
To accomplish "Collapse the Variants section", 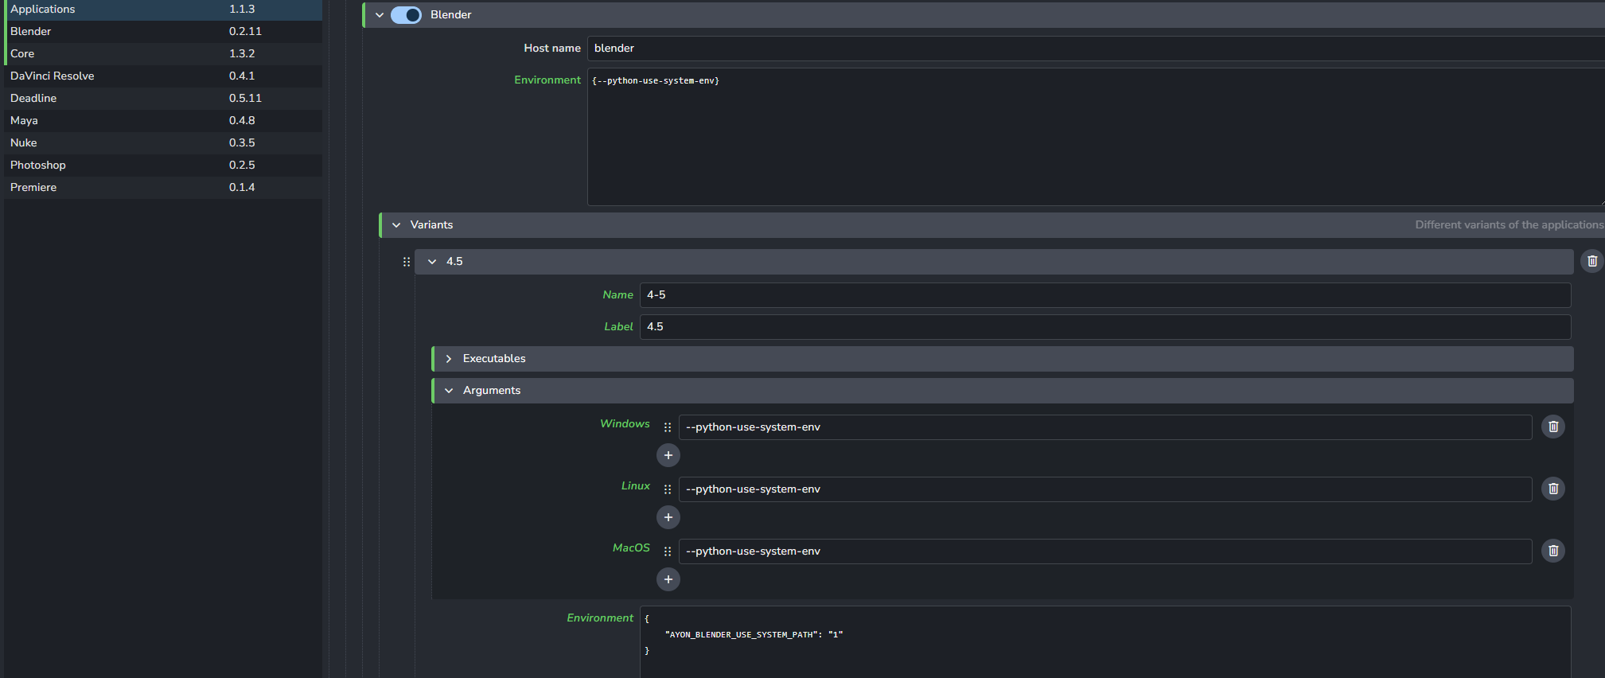I will (x=396, y=225).
